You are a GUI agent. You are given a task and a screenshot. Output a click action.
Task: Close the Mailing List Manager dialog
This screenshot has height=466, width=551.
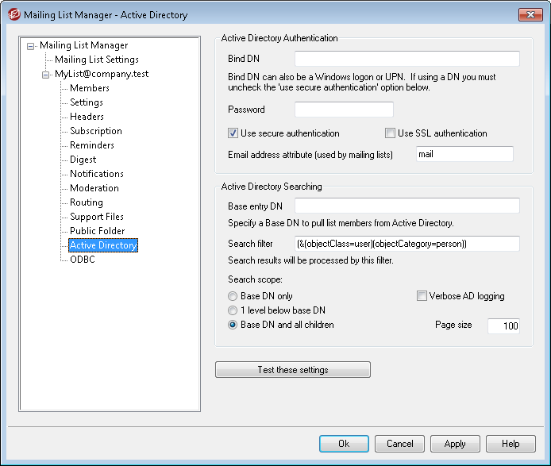(x=530, y=14)
